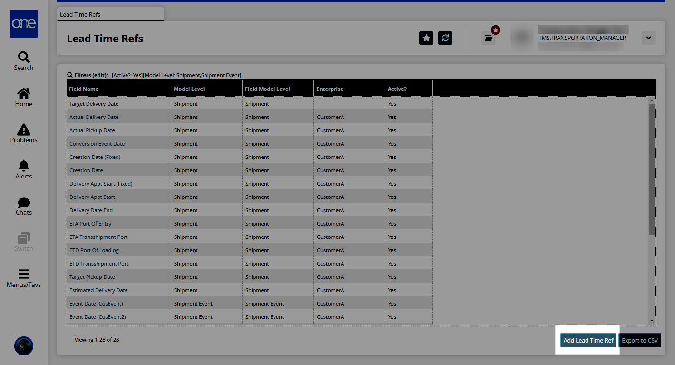Refresh the Lead Time Refs page
Viewport: 675px width, 365px height.
pyautogui.click(x=445, y=38)
